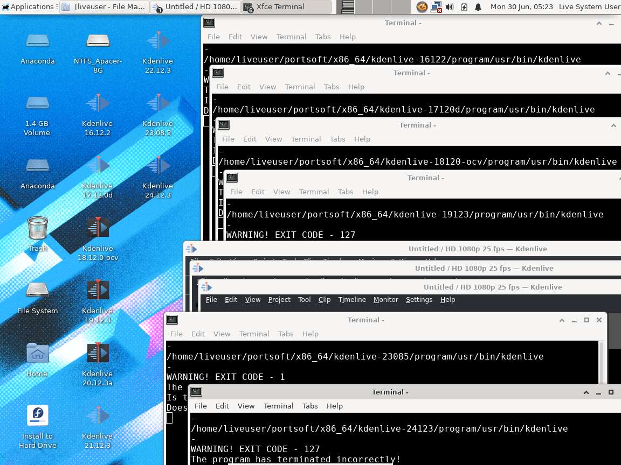Open File menu in kdenlive-24123 terminal

point(201,406)
